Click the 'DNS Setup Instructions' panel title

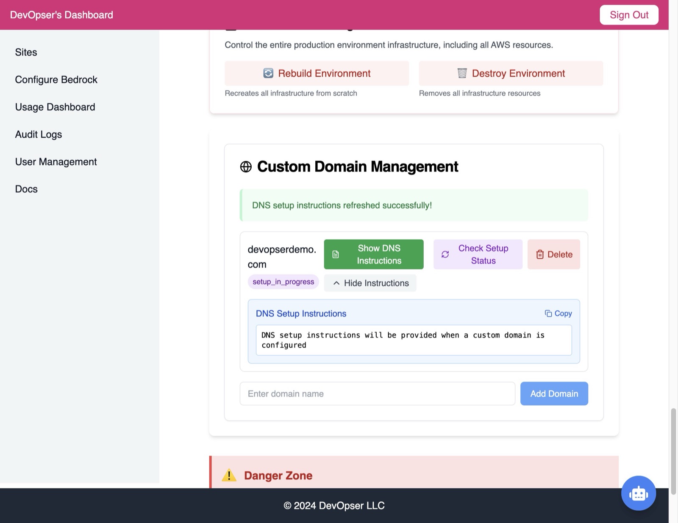[x=301, y=314]
